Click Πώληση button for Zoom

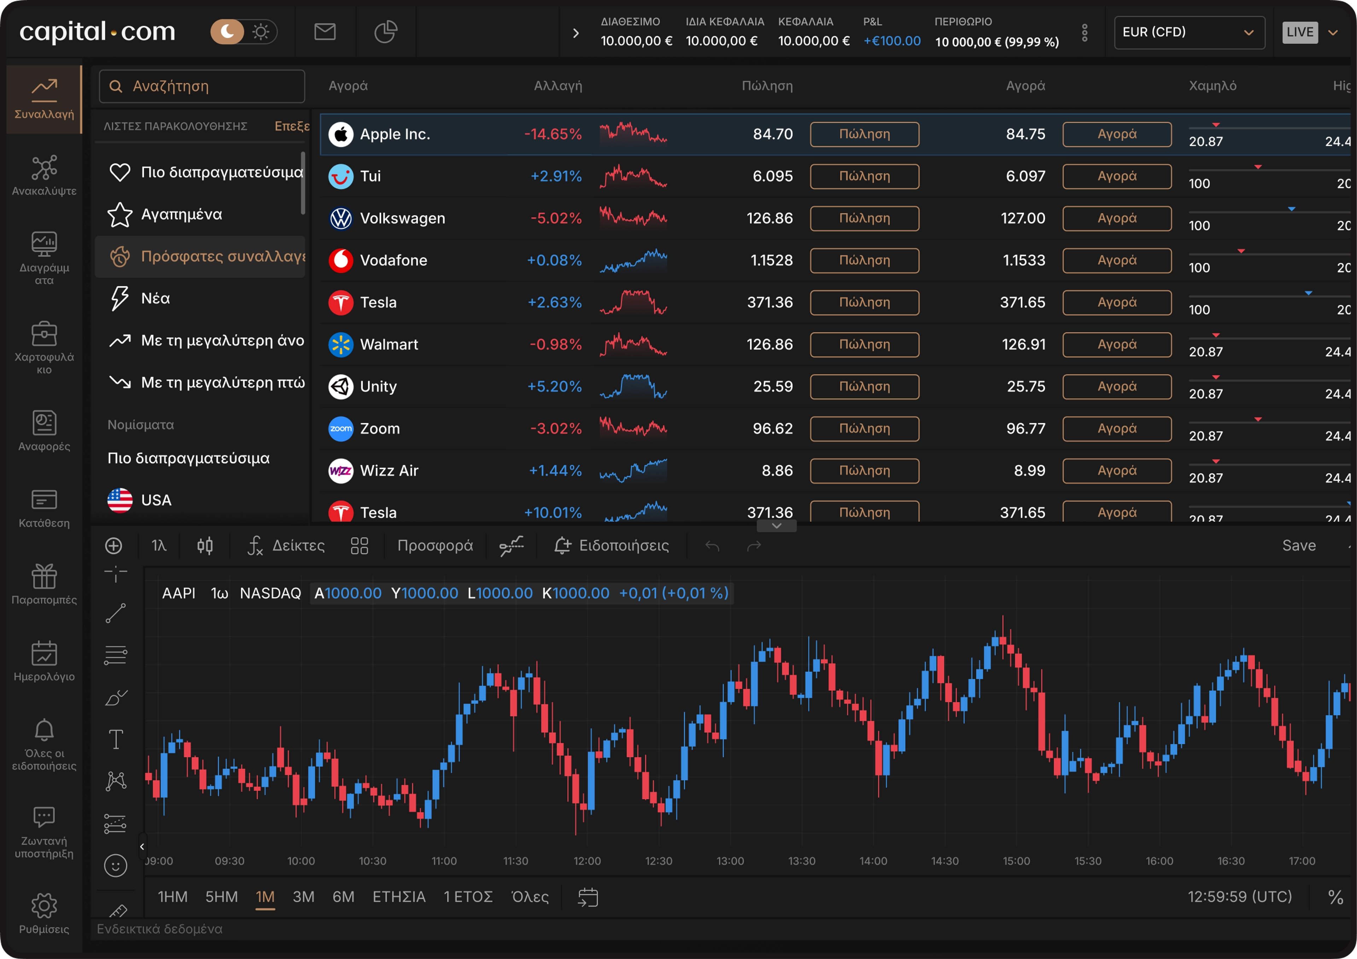pos(864,428)
